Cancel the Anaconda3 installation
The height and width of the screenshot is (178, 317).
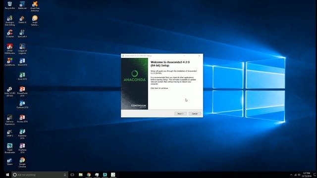(x=195, y=114)
